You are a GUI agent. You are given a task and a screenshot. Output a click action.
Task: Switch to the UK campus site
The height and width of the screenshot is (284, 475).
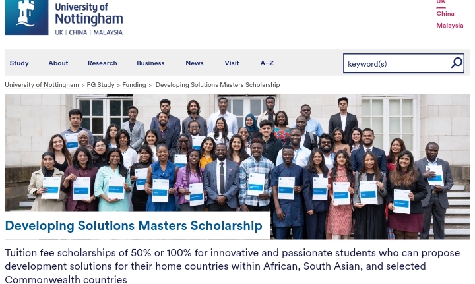point(441,3)
